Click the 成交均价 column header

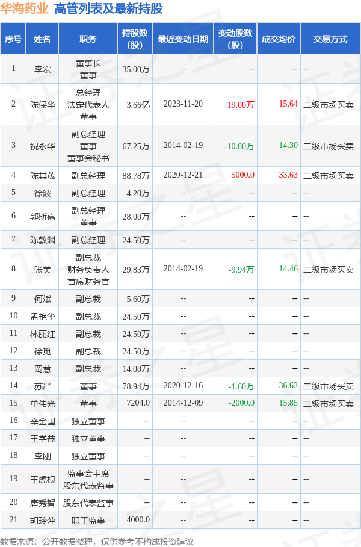pyautogui.click(x=279, y=39)
